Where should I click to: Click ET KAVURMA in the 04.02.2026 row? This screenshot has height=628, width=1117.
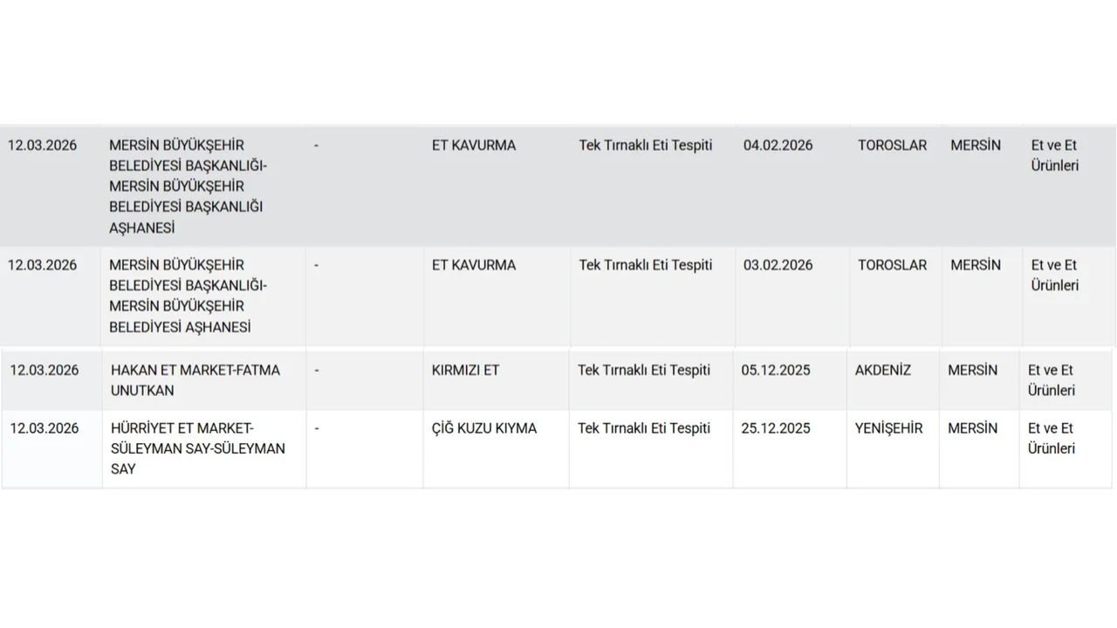[474, 146]
